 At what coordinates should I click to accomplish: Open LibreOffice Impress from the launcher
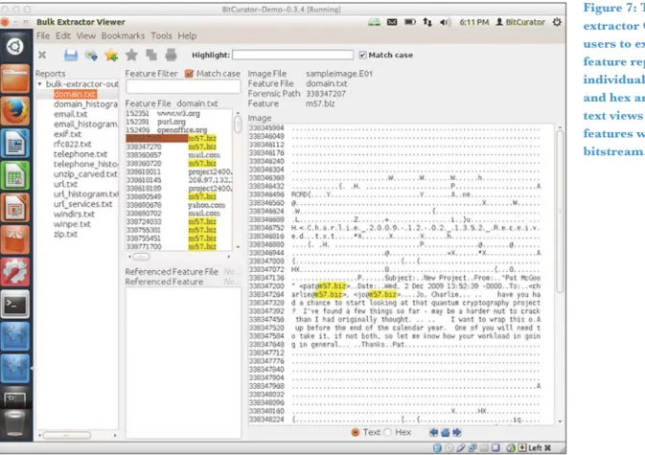click(15, 208)
